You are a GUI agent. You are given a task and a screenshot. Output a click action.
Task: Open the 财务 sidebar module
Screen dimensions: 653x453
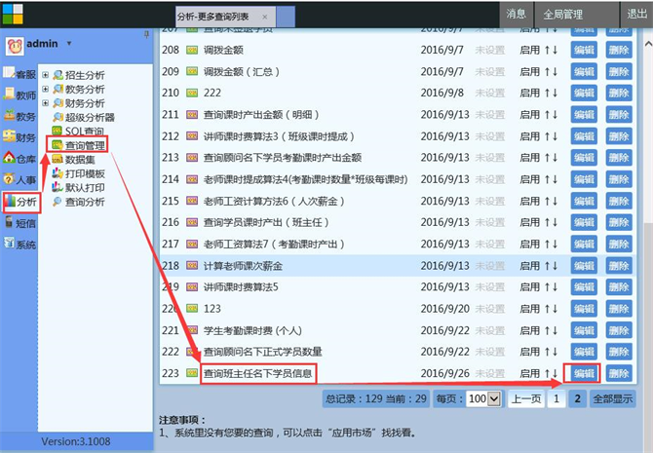(20, 137)
